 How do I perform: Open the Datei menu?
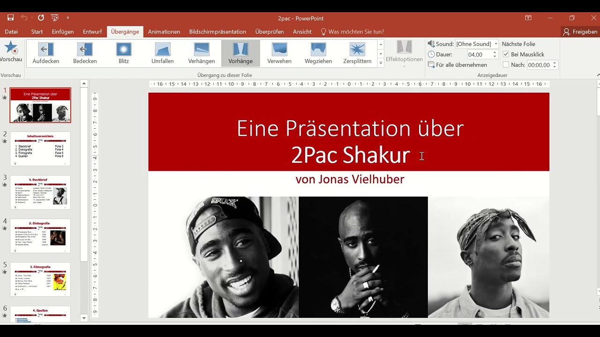click(11, 32)
